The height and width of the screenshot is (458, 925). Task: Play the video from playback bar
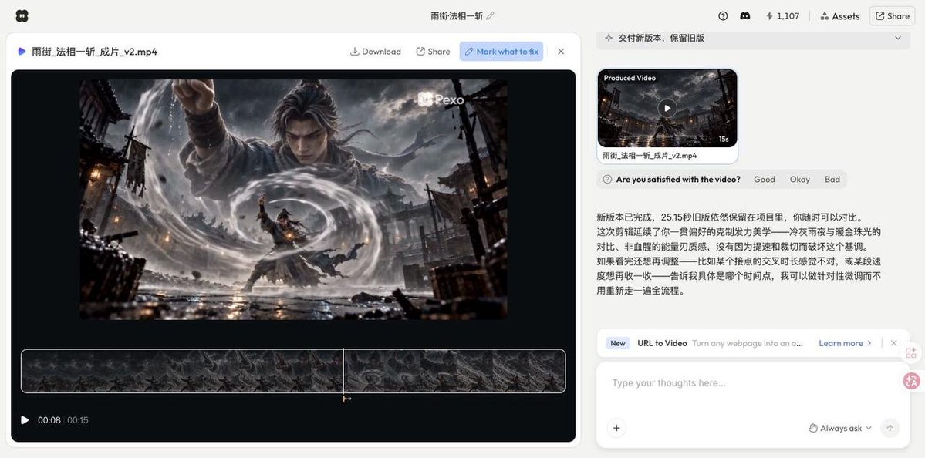24,420
